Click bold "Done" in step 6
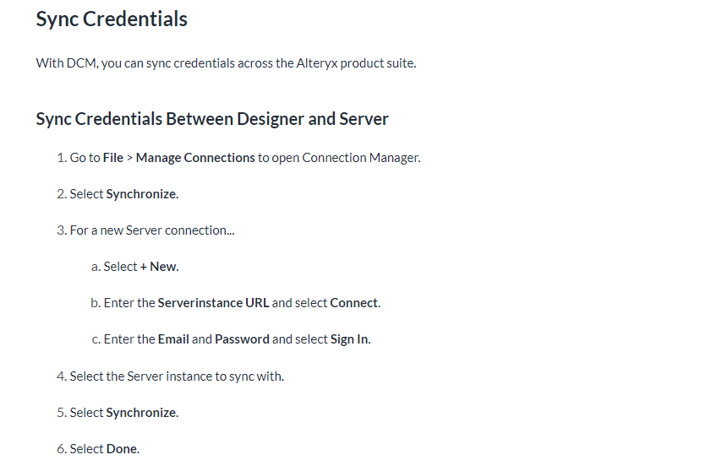 [x=122, y=449]
